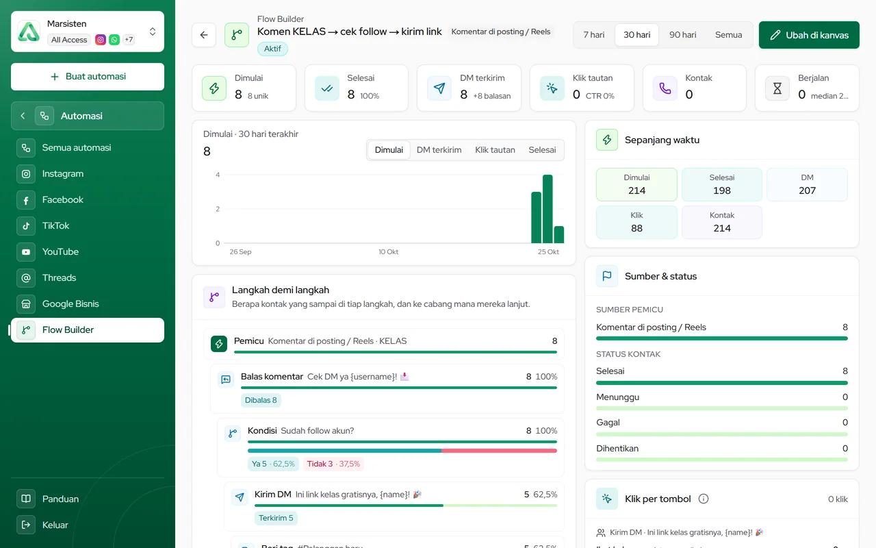The width and height of the screenshot is (876, 548).
Task: Click the Facebook sidebar icon
Action: [26, 200]
